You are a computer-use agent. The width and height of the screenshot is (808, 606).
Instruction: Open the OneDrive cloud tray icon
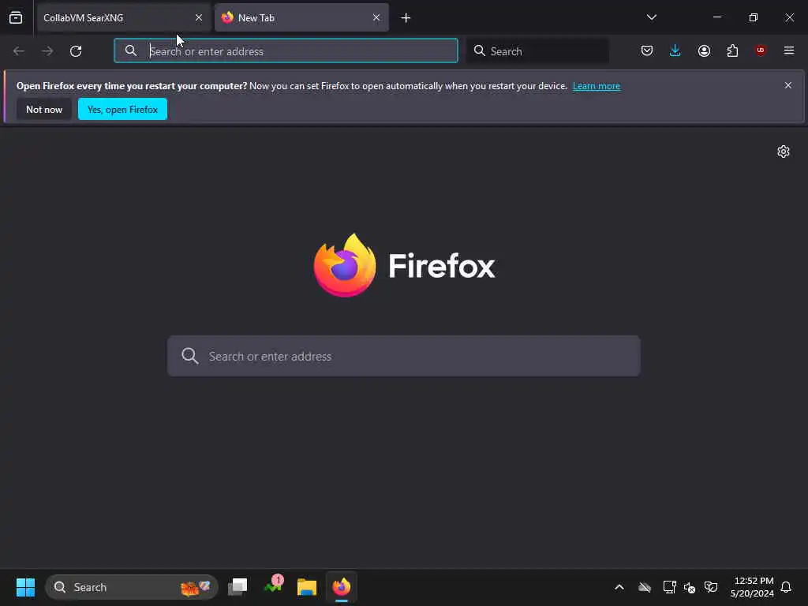645,587
